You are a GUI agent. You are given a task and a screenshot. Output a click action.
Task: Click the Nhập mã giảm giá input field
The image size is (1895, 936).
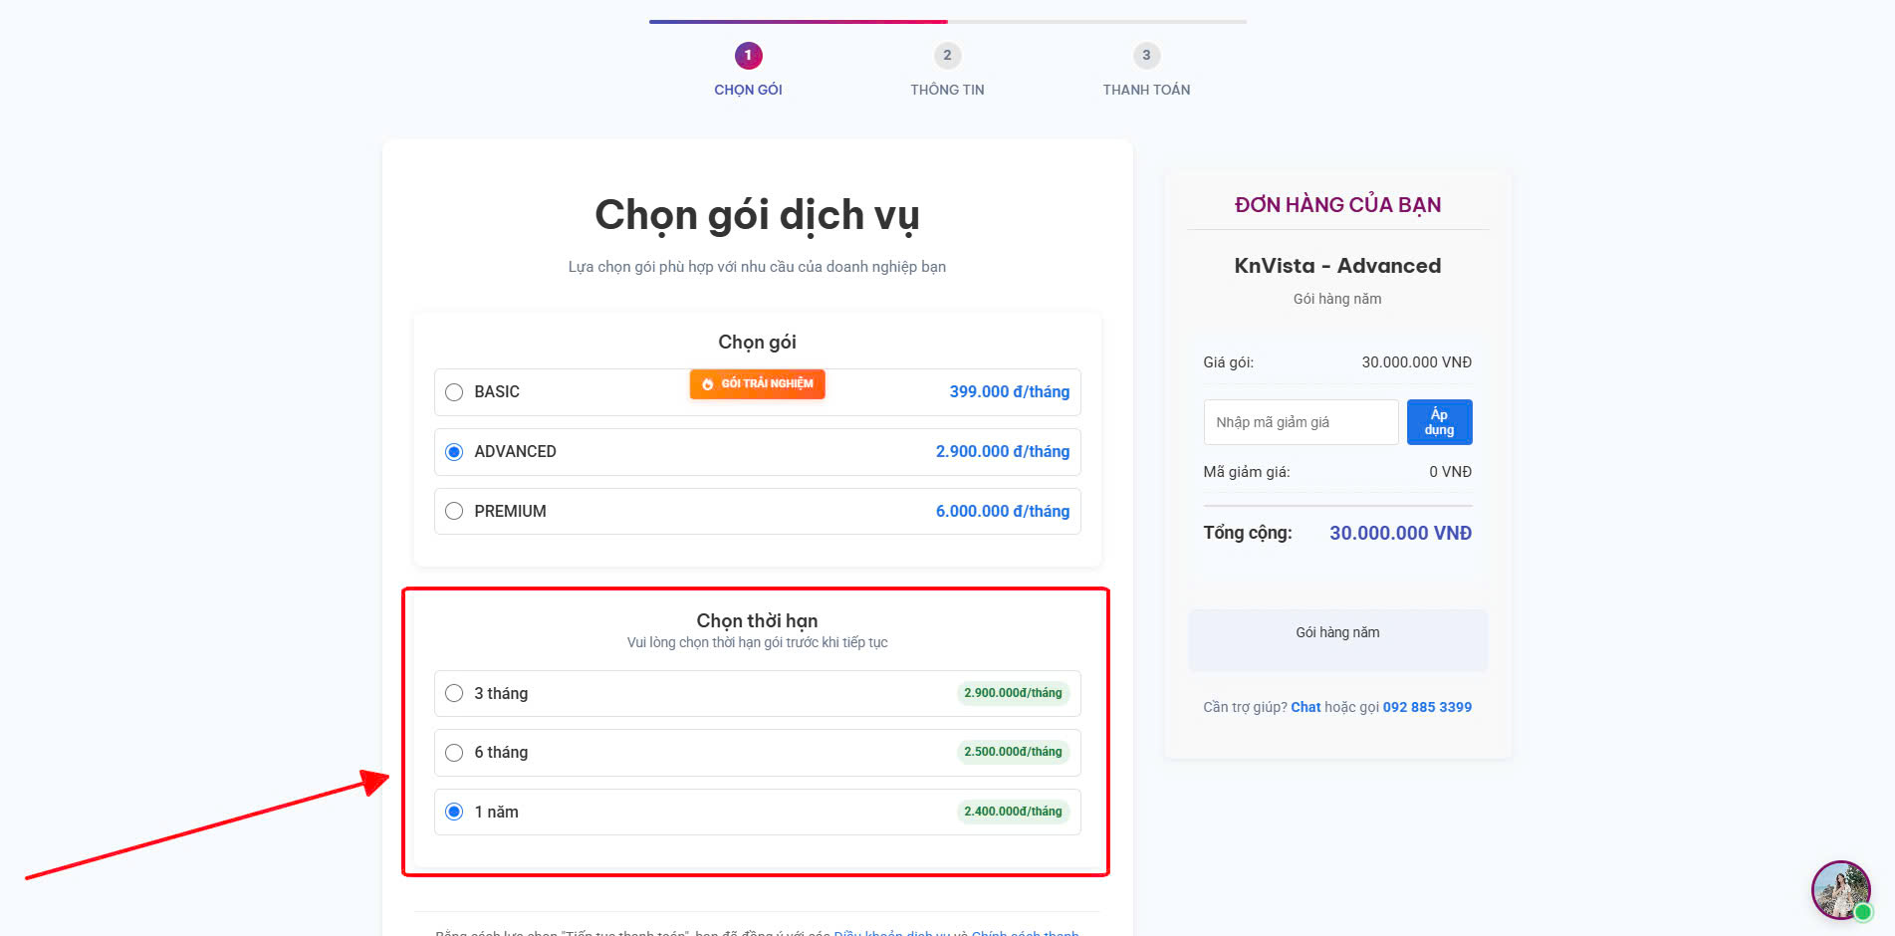pos(1300,421)
